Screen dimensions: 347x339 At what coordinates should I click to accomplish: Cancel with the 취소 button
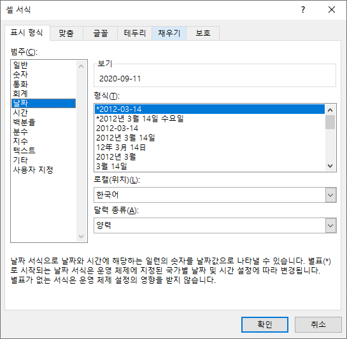pyautogui.click(x=318, y=324)
